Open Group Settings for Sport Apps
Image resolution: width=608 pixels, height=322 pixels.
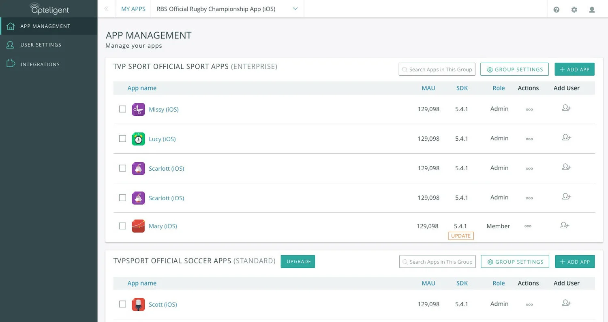point(515,69)
